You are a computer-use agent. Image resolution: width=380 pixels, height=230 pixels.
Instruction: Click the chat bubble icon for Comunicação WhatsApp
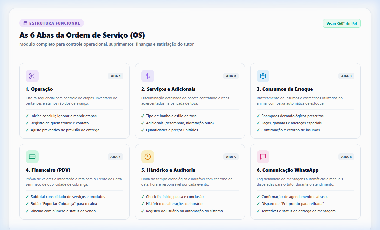click(x=263, y=157)
